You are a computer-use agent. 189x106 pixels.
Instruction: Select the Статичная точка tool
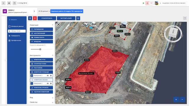coord(41,64)
